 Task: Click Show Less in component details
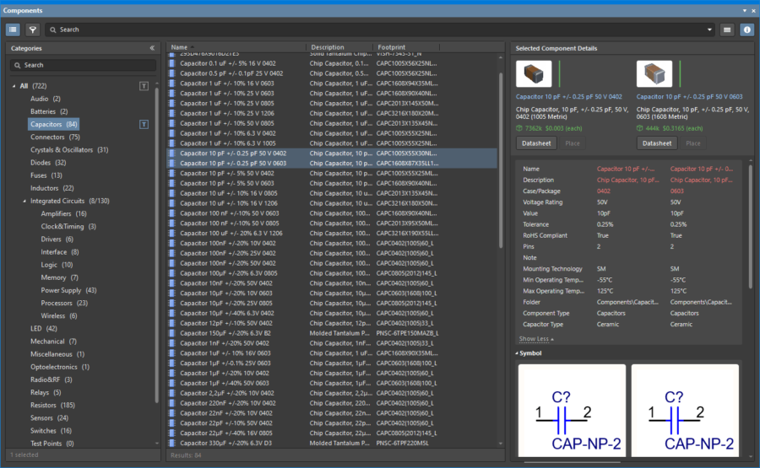pyautogui.click(x=535, y=339)
